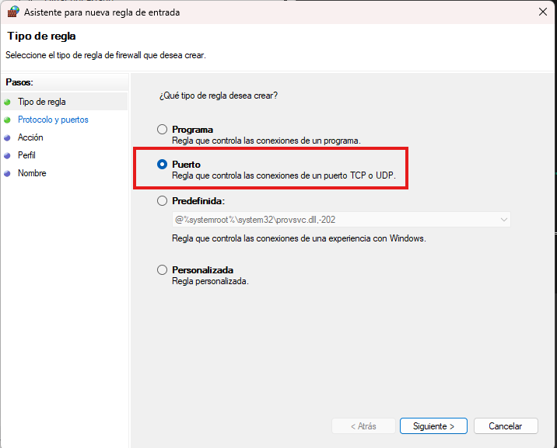Jump to the Perfil step label

(x=26, y=155)
